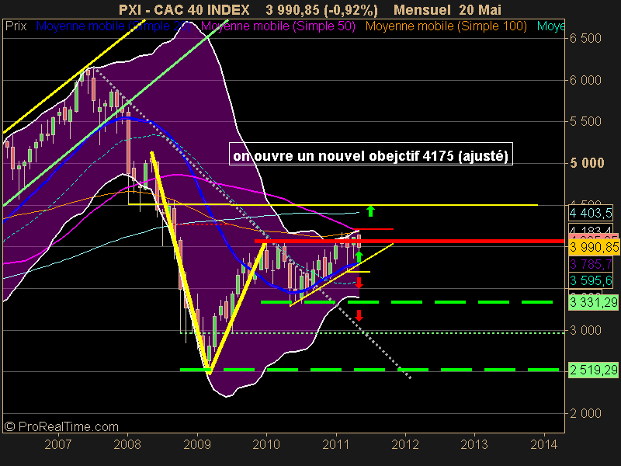The width and height of the screenshot is (621, 466).
Task: Click the teal '3 595,6' price tag
Action: pyautogui.click(x=591, y=280)
